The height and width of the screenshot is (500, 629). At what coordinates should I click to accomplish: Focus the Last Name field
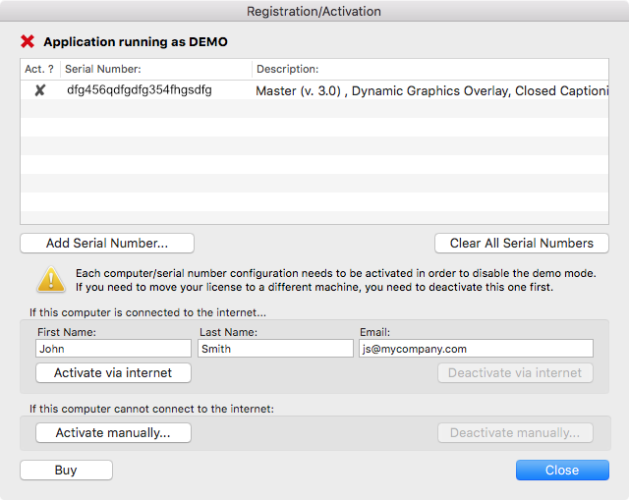[x=275, y=349]
